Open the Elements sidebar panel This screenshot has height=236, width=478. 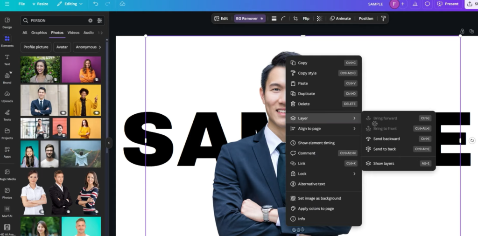(x=7, y=41)
